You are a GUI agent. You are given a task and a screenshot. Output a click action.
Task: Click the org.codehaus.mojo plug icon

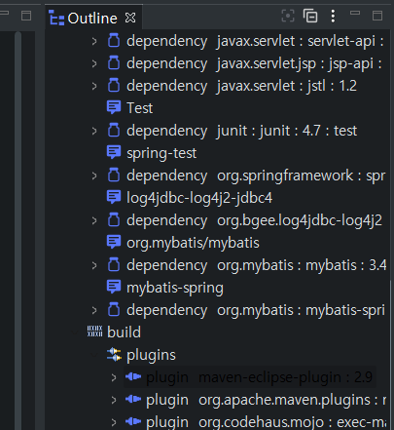click(133, 421)
